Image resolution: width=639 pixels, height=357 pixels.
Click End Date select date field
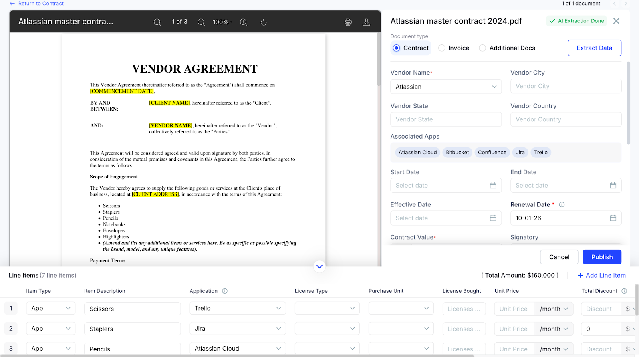point(566,185)
